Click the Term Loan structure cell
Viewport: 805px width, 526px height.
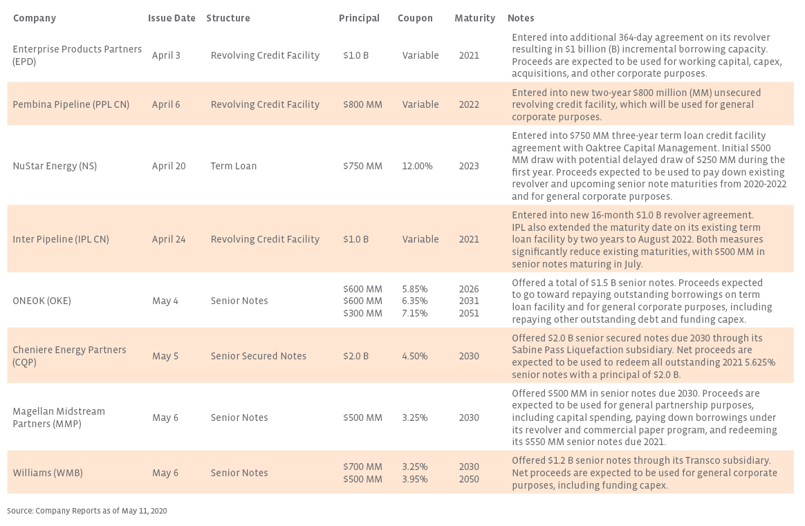pyautogui.click(x=234, y=166)
